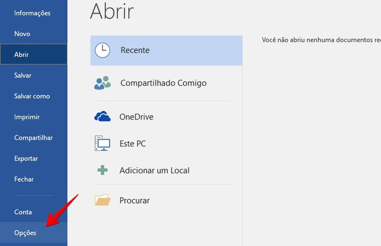381x246 pixels.
Task: Open the Informações section
Action: pyautogui.click(x=32, y=13)
